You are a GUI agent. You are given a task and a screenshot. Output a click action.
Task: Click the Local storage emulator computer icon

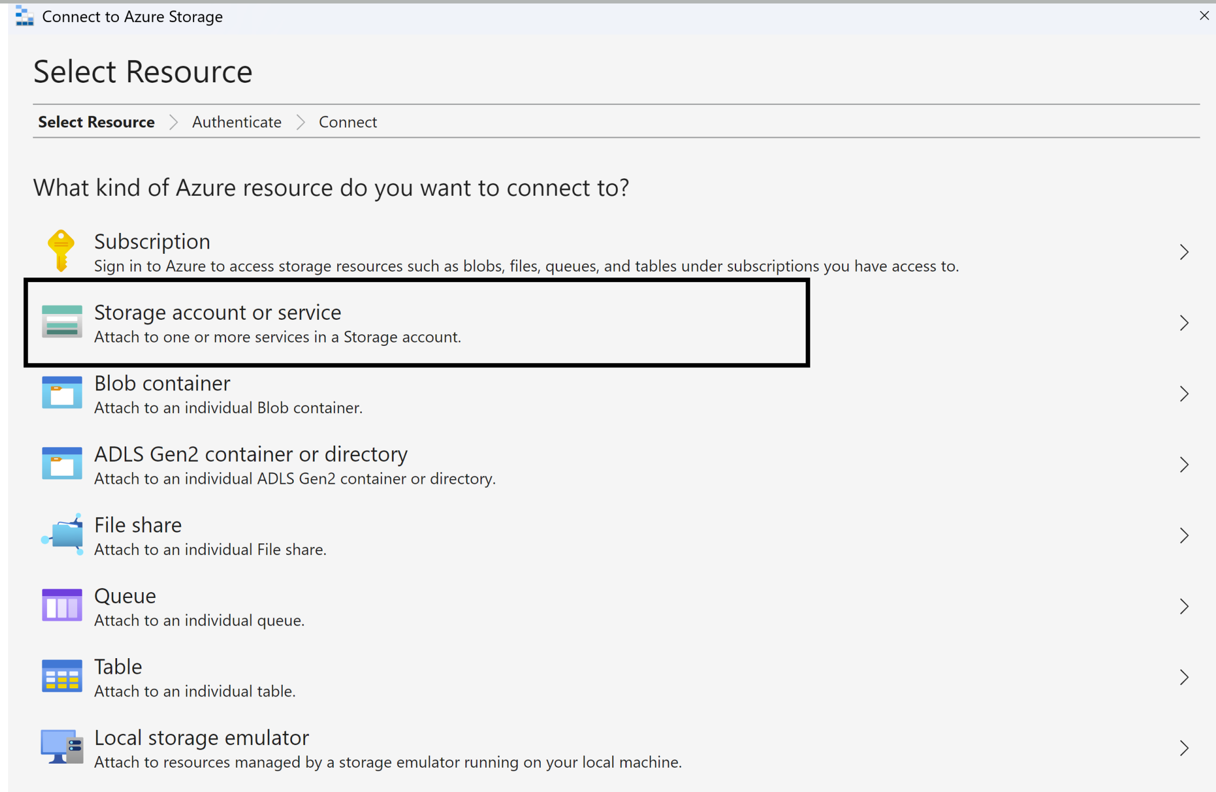[61, 747]
